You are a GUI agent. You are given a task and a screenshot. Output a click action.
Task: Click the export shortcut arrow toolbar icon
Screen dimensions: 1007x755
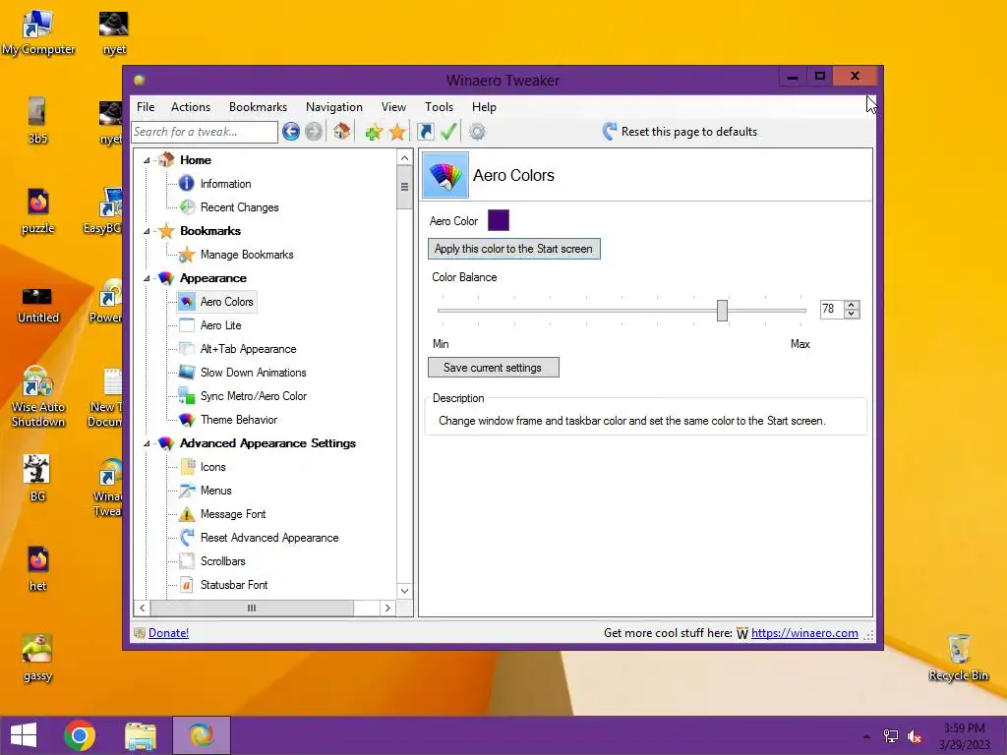[425, 132]
